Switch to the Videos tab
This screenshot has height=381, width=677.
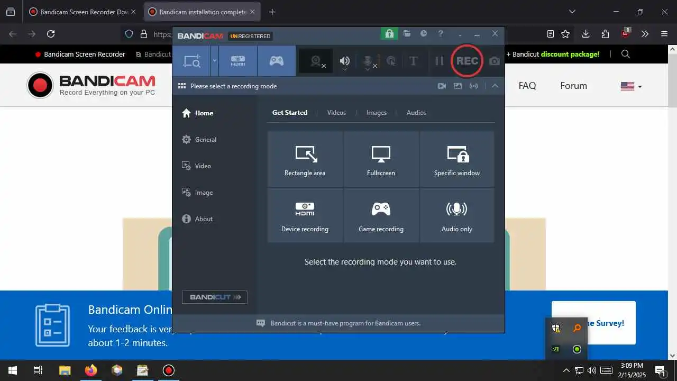coord(336,112)
